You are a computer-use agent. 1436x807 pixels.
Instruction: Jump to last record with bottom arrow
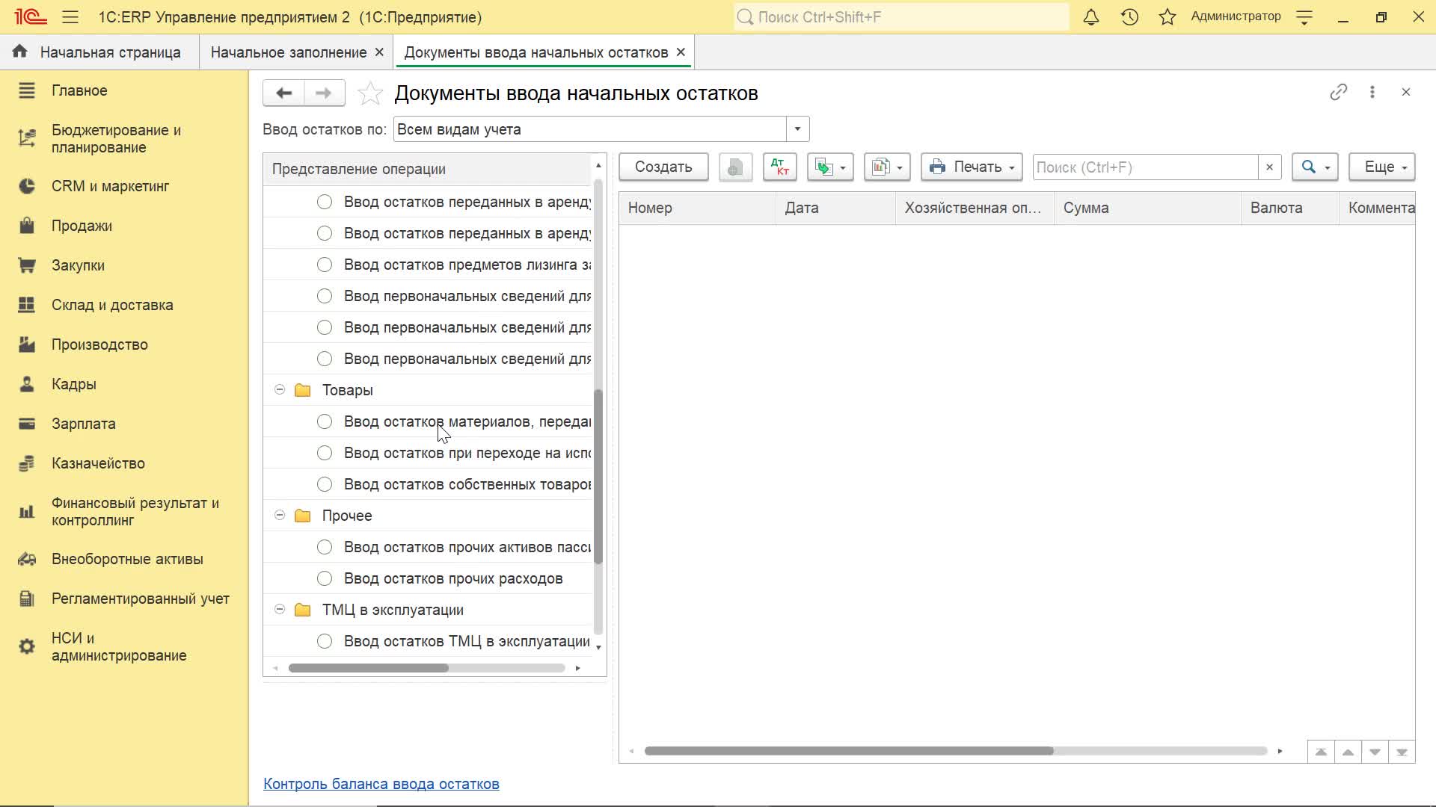click(1402, 752)
